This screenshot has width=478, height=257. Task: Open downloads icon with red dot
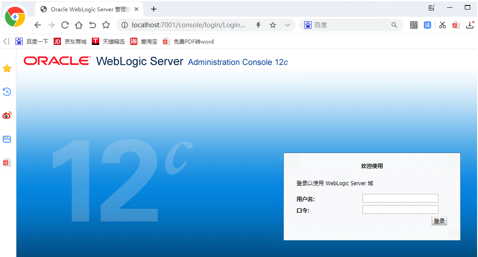pyautogui.click(x=470, y=25)
